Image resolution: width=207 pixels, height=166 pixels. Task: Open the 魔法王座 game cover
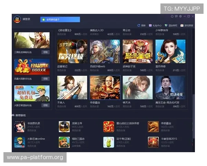click(170, 87)
